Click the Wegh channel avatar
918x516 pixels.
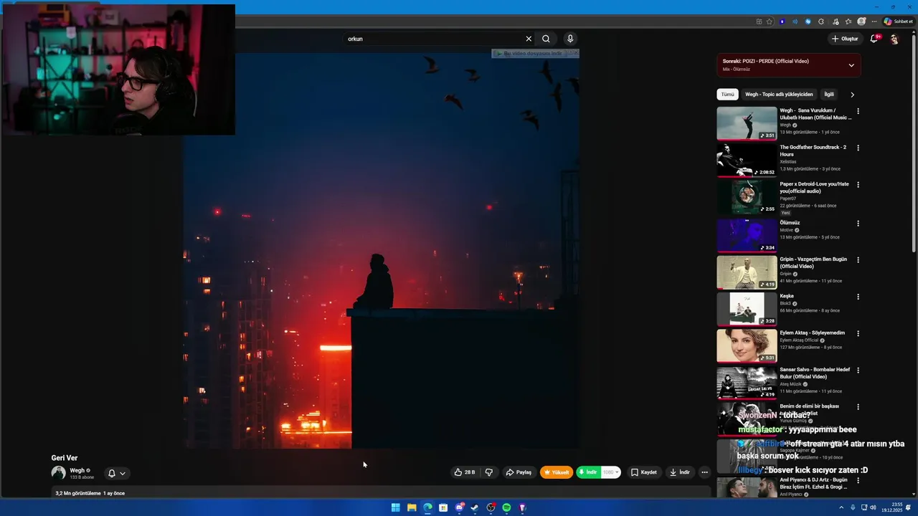(x=58, y=472)
